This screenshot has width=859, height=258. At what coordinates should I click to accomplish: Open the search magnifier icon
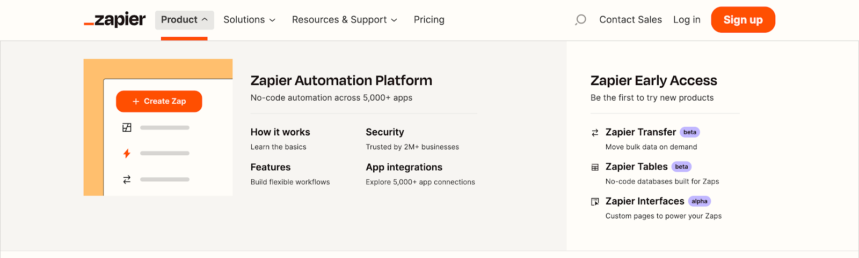click(580, 20)
